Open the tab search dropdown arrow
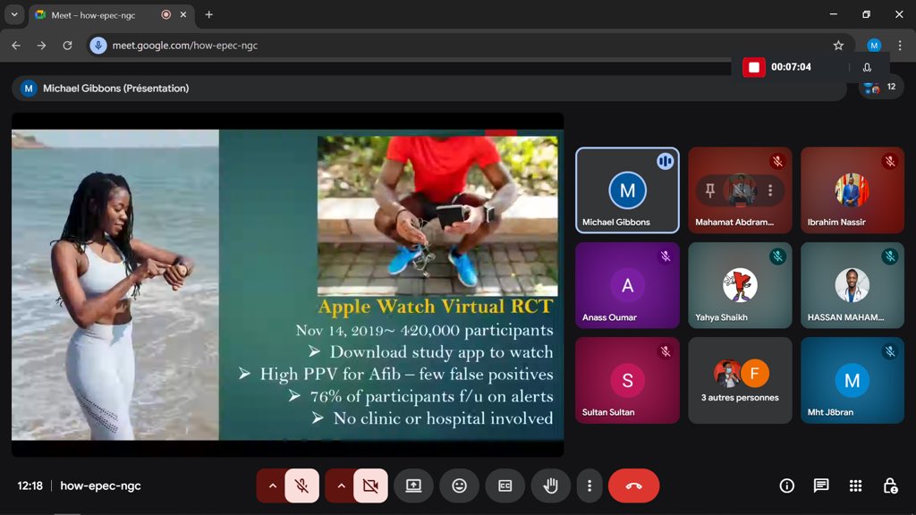The width and height of the screenshot is (916, 515). [x=14, y=14]
